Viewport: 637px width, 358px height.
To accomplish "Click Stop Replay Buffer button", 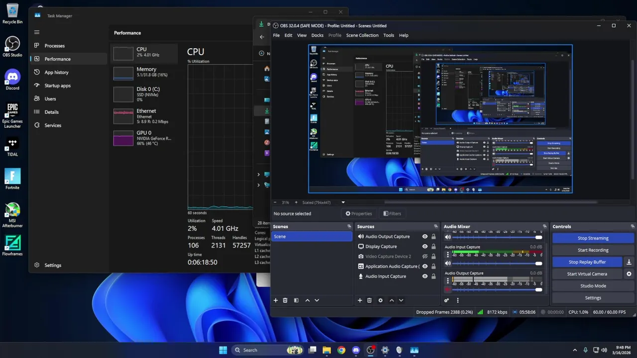I will 587,262.
